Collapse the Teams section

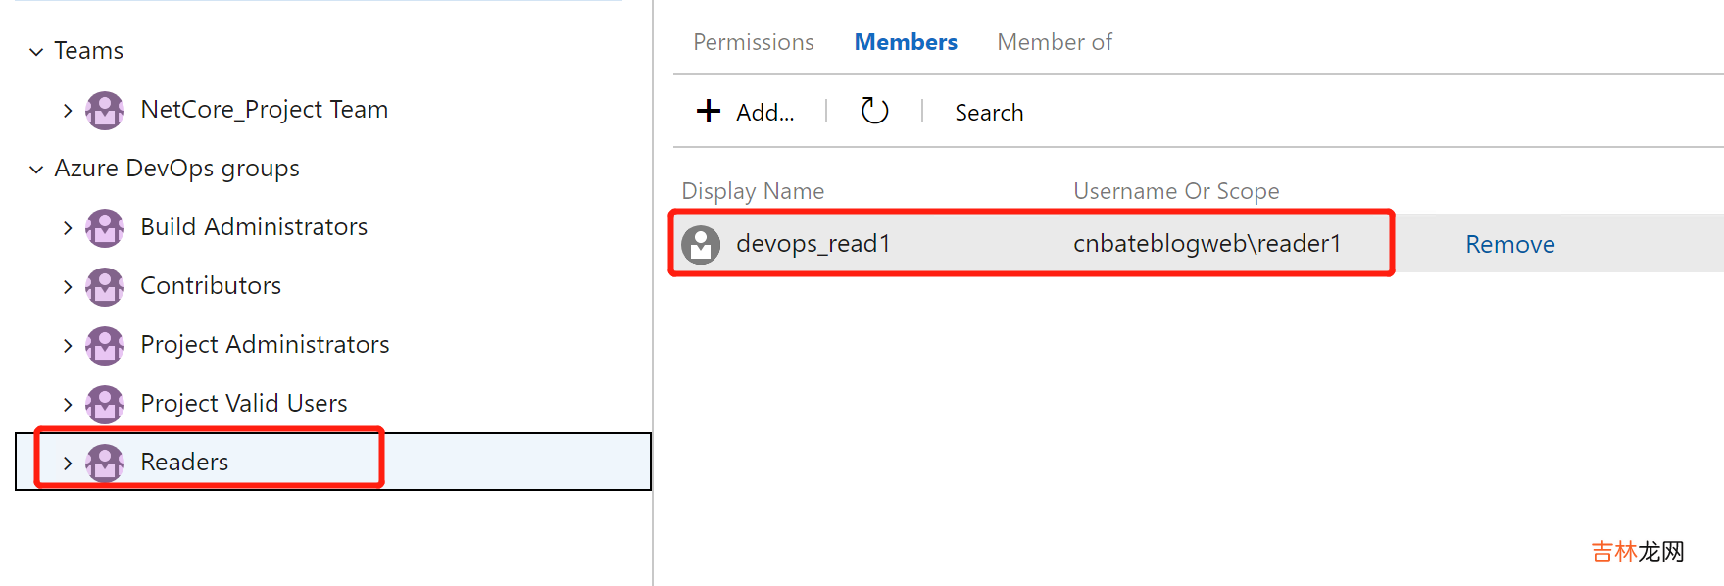(x=36, y=52)
